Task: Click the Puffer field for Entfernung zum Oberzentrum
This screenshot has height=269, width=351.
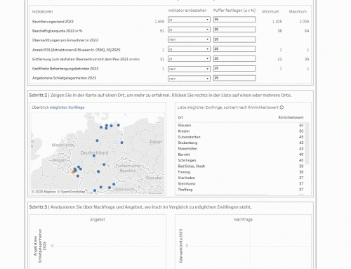Action: click(234, 58)
